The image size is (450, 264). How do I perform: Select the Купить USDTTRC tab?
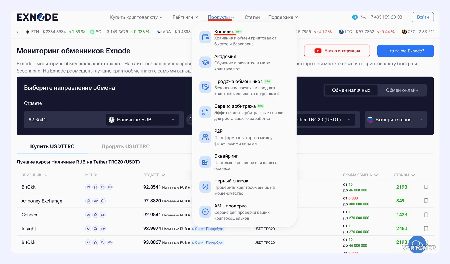52,146
